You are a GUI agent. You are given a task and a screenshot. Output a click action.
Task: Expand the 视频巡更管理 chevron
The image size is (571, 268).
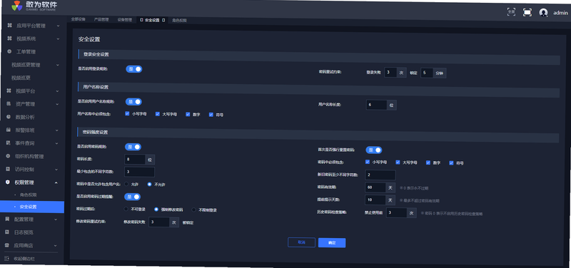58,65
